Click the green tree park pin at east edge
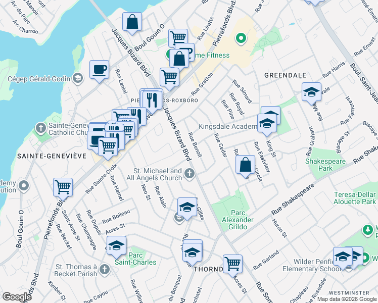The width and height of the screenshot is (378, 303). click(x=367, y=230)
